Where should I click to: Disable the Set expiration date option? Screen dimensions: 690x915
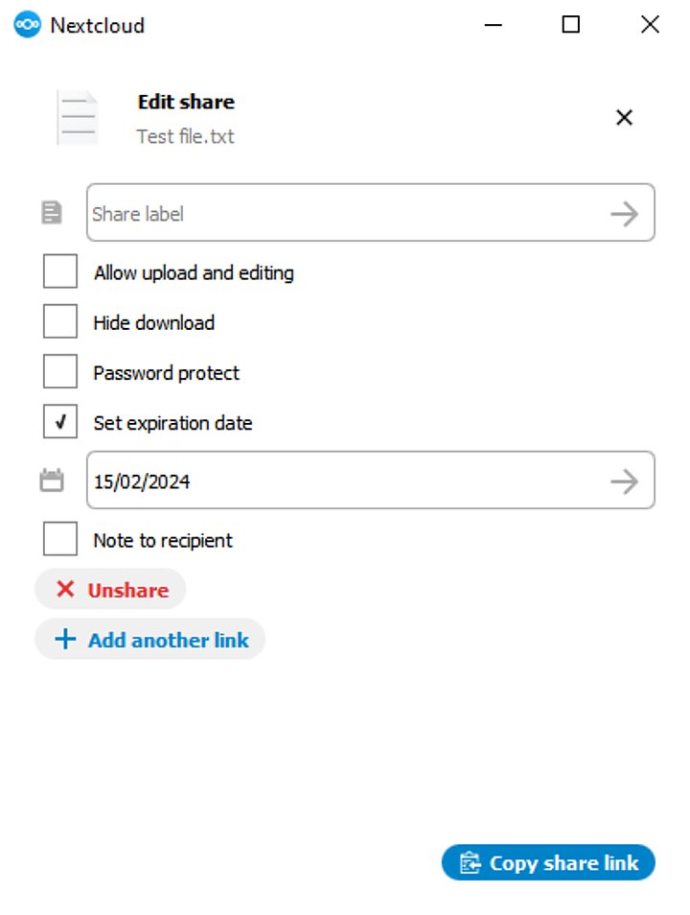click(60, 422)
